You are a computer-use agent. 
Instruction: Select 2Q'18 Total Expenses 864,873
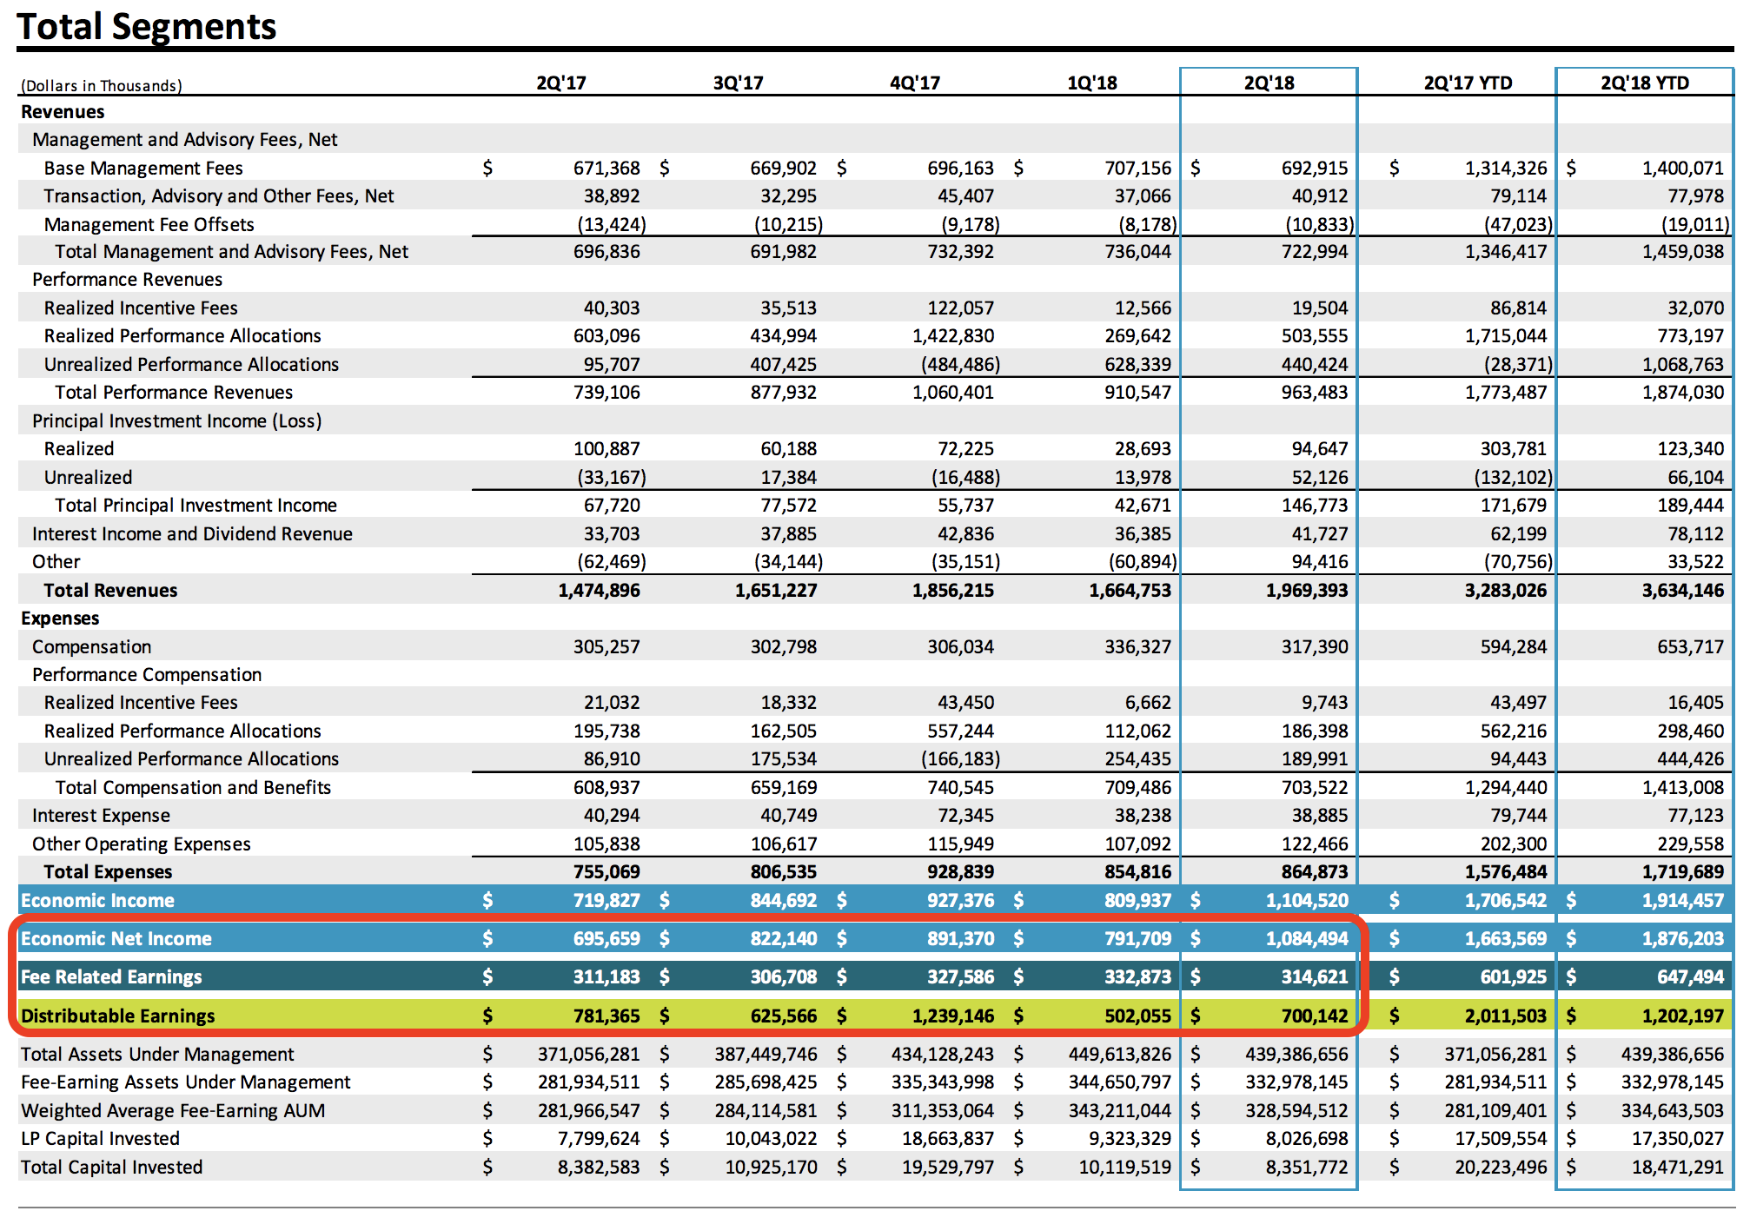(1315, 872)
